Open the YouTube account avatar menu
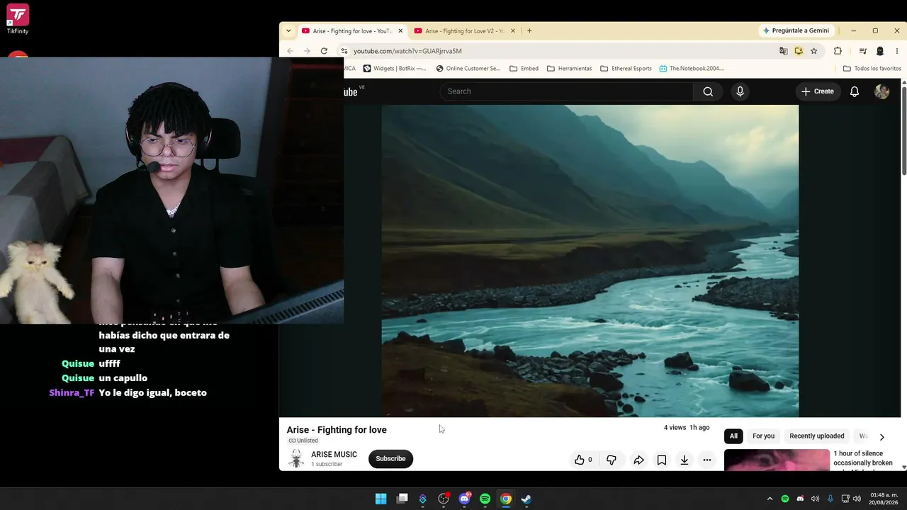907x510 pixels. click(x=882, y=91)
